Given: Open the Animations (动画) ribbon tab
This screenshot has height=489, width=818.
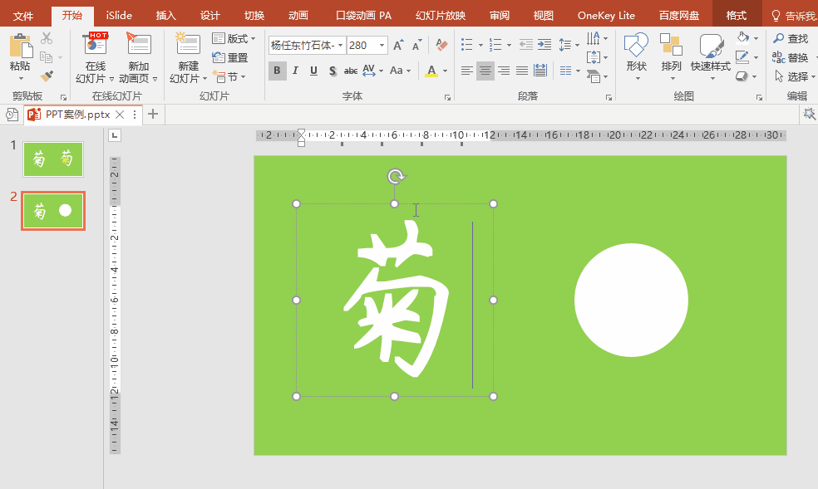Looking at the screenshot, I should [298, 16].
